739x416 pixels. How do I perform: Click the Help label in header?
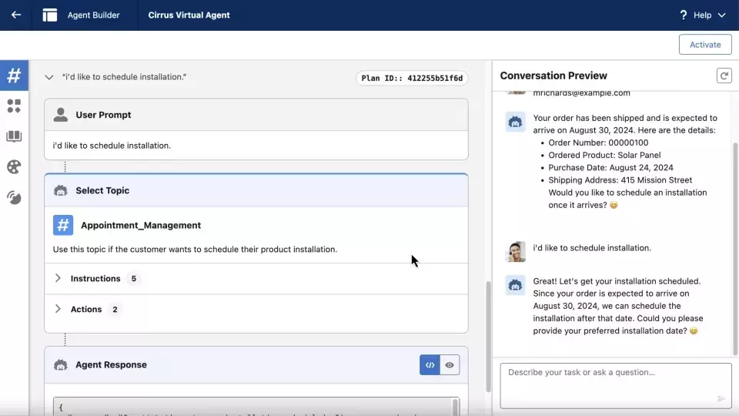(702, 15)
